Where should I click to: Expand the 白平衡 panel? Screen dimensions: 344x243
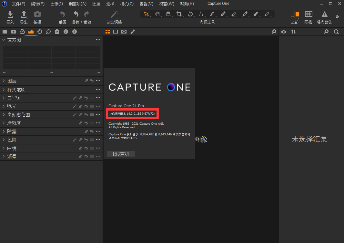[4, 98]
